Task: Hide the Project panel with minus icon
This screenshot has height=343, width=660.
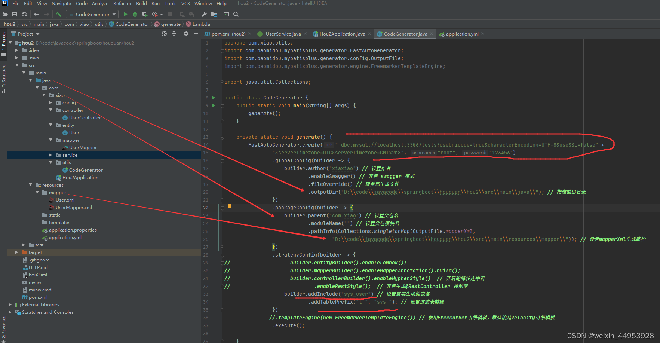Action: 196,34
